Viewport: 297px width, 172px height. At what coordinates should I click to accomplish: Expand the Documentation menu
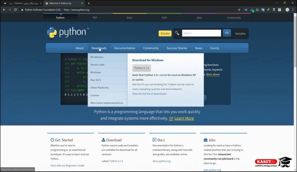[x=125, y=48]
